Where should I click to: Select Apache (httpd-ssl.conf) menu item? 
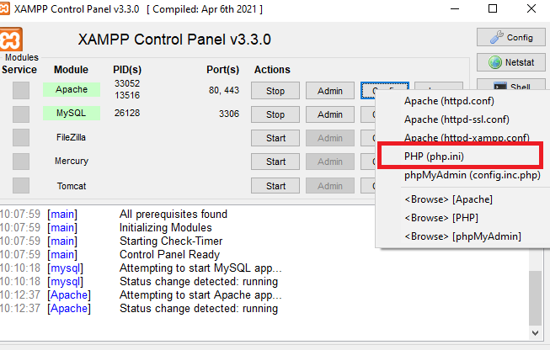pos(457,119)
